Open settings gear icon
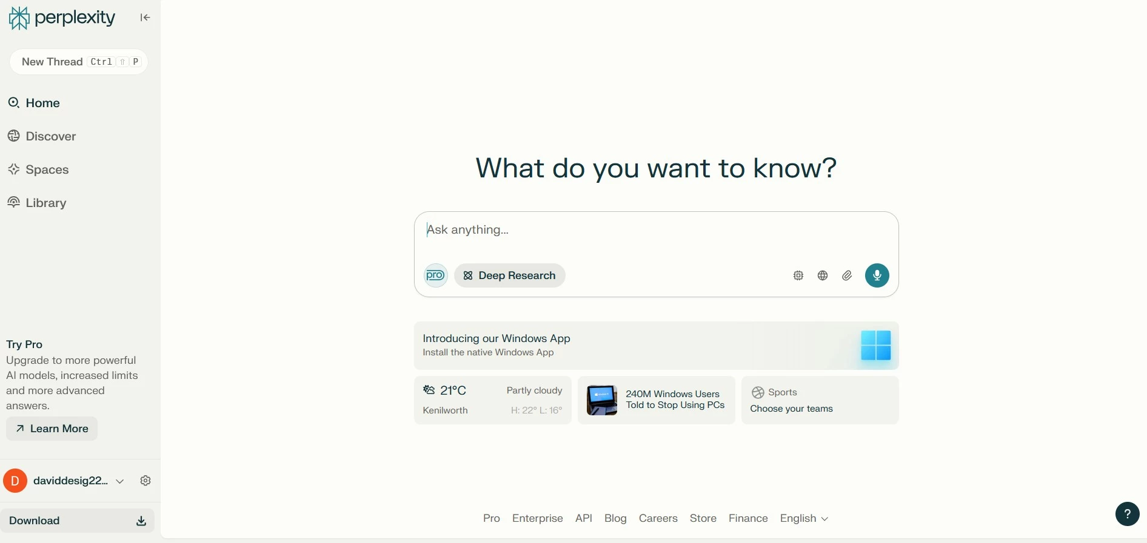Viewport: 1147px width, 543px height. pyautogui.click(x=145, y=481)
